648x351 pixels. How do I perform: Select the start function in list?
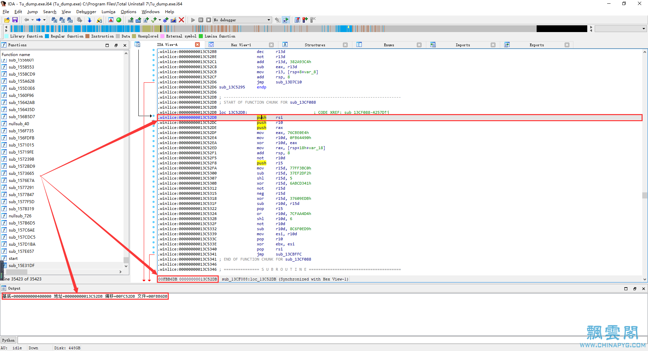coord(13,259)
